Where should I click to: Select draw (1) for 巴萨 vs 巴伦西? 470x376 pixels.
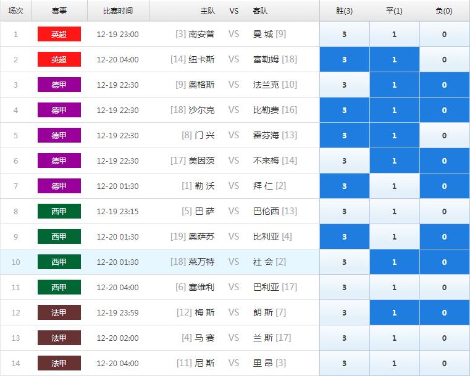coord(395,211)
